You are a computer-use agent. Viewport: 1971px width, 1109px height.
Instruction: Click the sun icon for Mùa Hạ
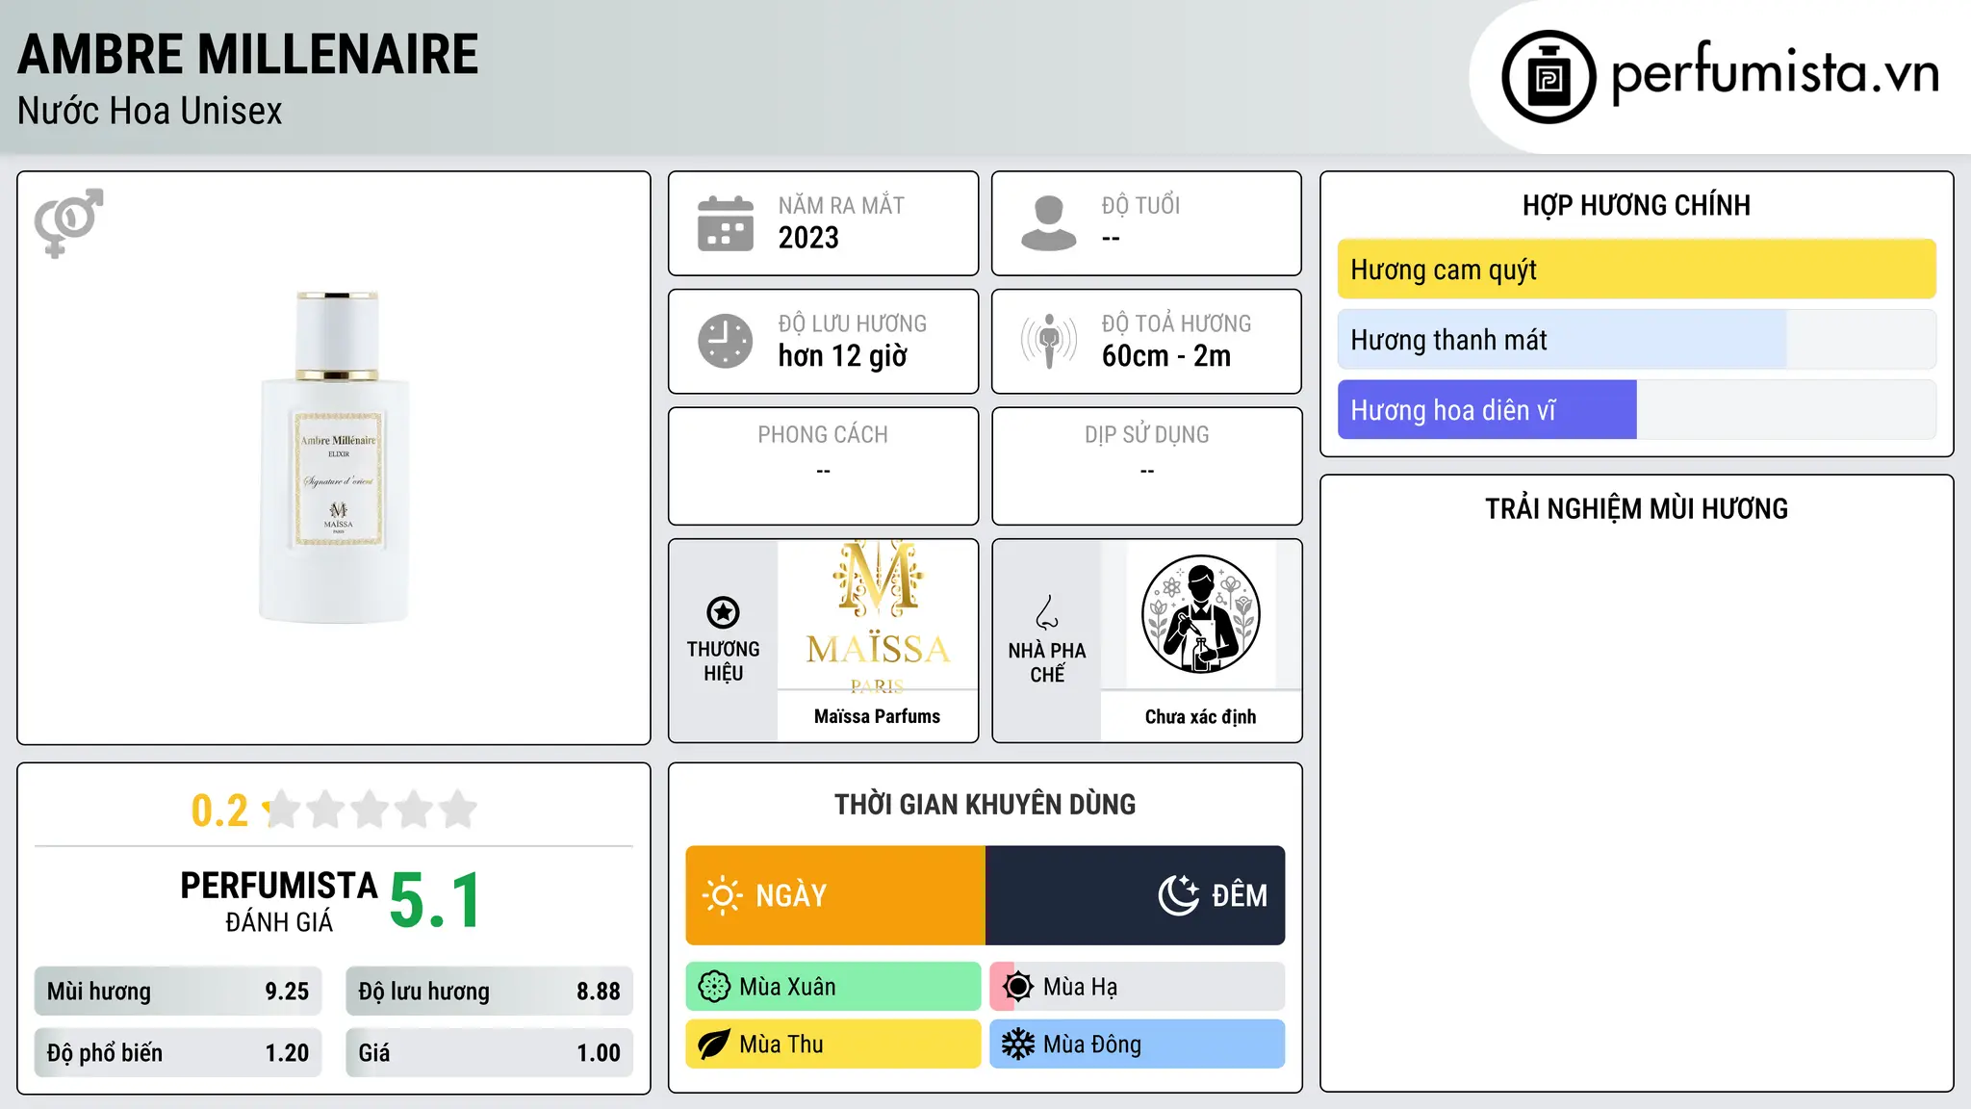tap(1018, 987)
